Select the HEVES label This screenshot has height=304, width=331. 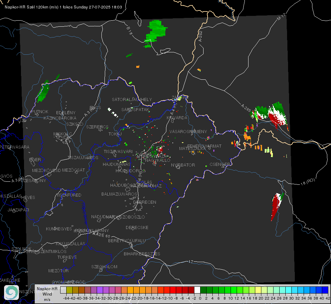click(x=28, y=198)
